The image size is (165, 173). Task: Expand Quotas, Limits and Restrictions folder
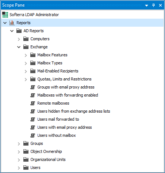[26, 79]
